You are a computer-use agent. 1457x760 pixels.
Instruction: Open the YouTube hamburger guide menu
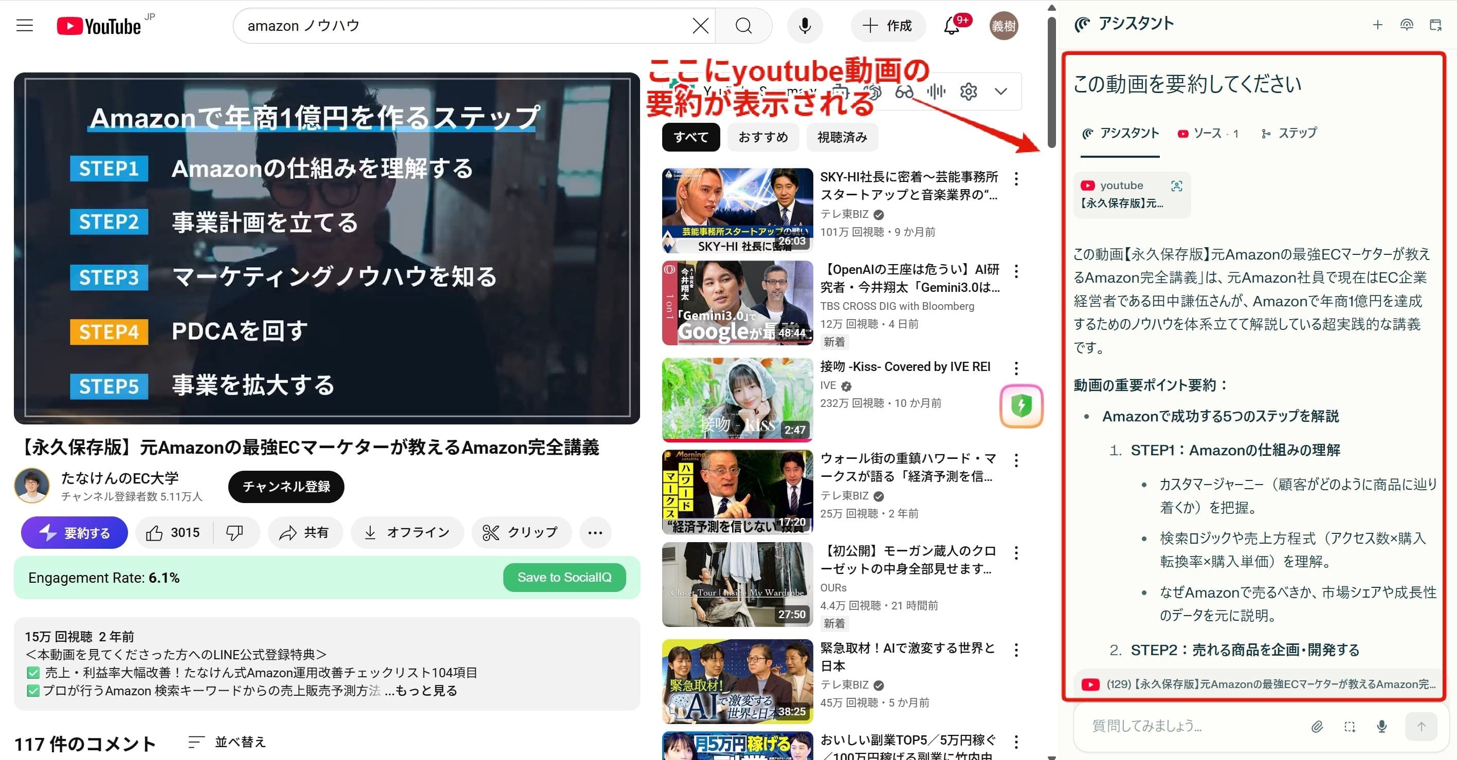(x=24, y=26)
